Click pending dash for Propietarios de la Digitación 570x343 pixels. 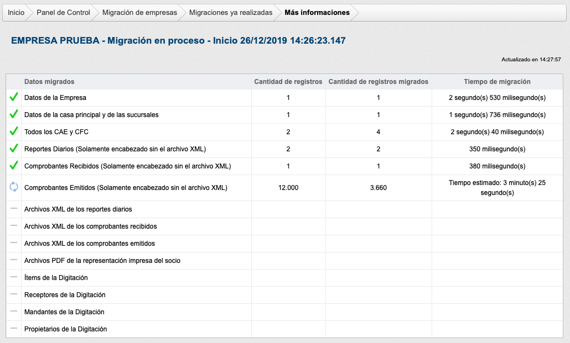(x=14, y=329)
